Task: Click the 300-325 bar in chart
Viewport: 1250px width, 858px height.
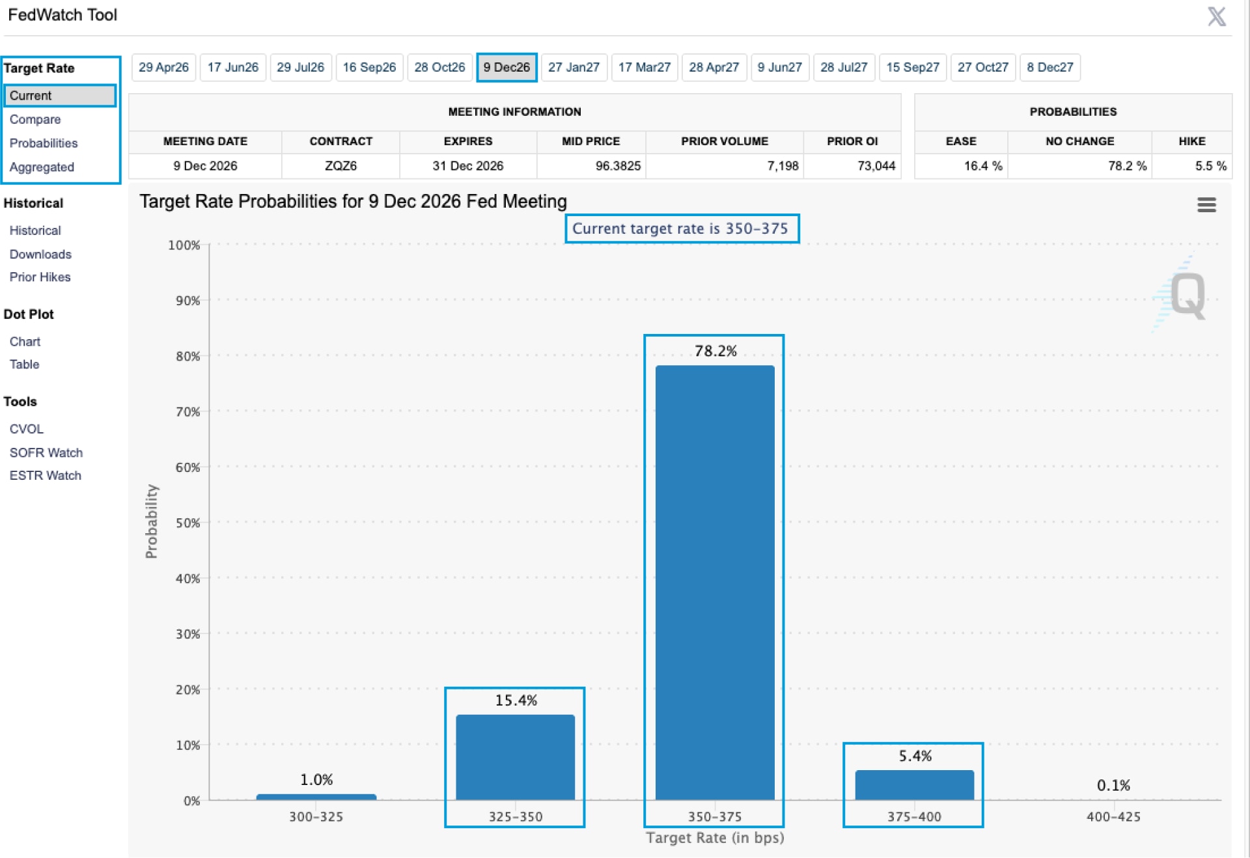Action: tap(316, 797)
